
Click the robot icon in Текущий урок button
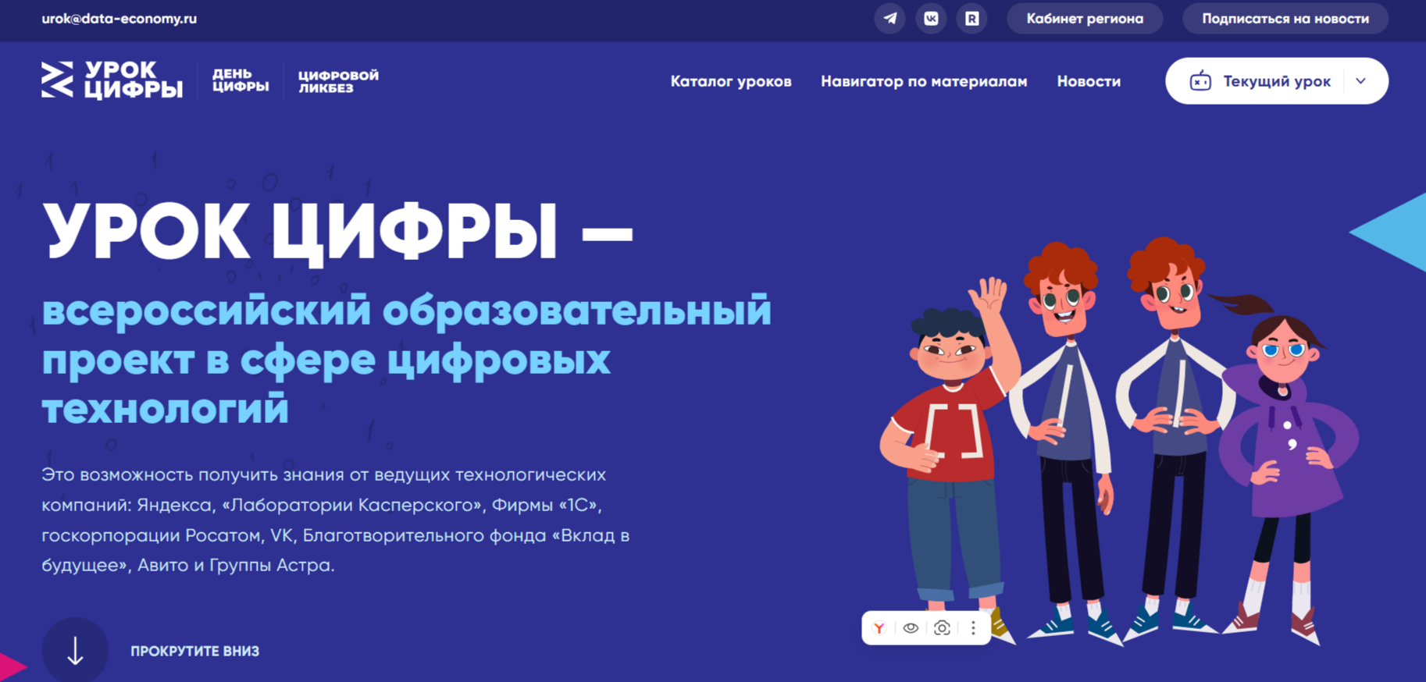pyautogui.click(x=1200, y=81)
